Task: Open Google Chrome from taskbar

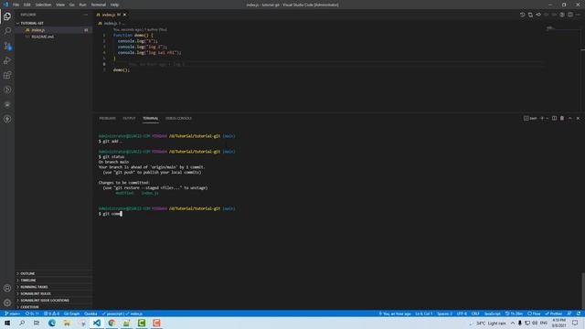Action: tap(112, 323)
